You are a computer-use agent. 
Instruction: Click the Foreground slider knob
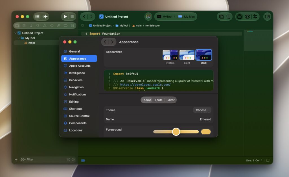coord(176,132)
